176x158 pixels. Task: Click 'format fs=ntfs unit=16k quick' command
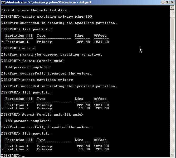[53, 115]
